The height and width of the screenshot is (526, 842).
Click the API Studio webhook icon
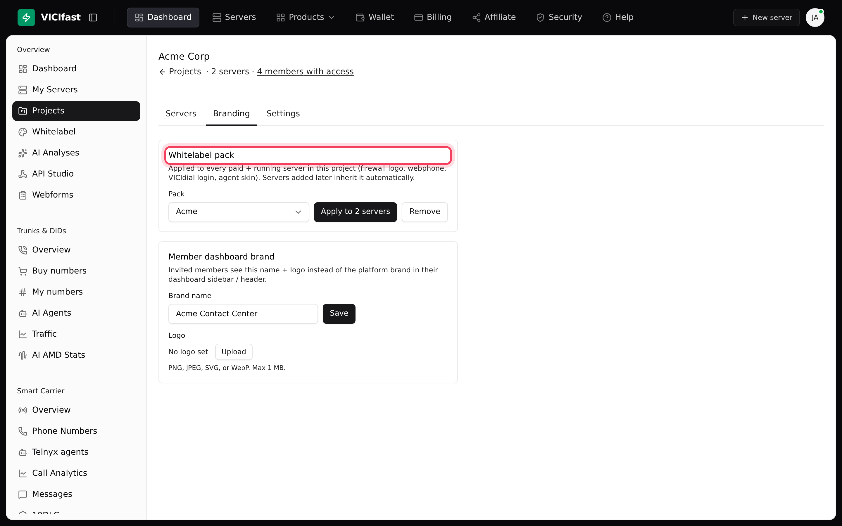23,174
